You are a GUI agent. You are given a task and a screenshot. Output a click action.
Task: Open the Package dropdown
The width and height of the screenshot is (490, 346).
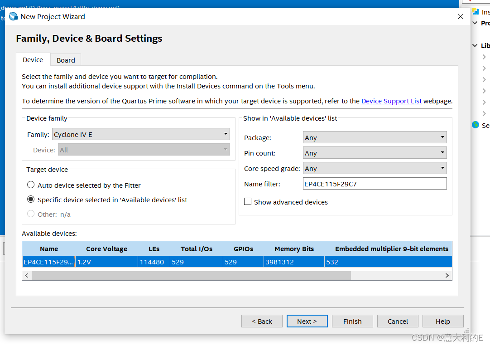(375, 137)
